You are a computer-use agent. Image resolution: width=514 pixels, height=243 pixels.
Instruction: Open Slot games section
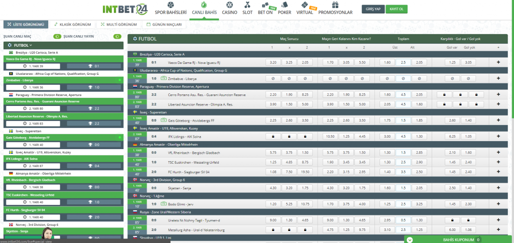pyautogui.click(x=247, y=9)
